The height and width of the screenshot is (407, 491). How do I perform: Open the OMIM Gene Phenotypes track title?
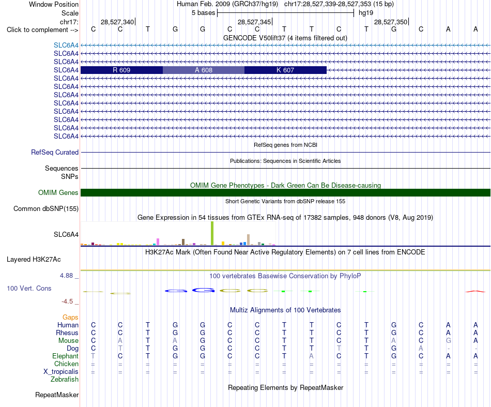[285, 186]
